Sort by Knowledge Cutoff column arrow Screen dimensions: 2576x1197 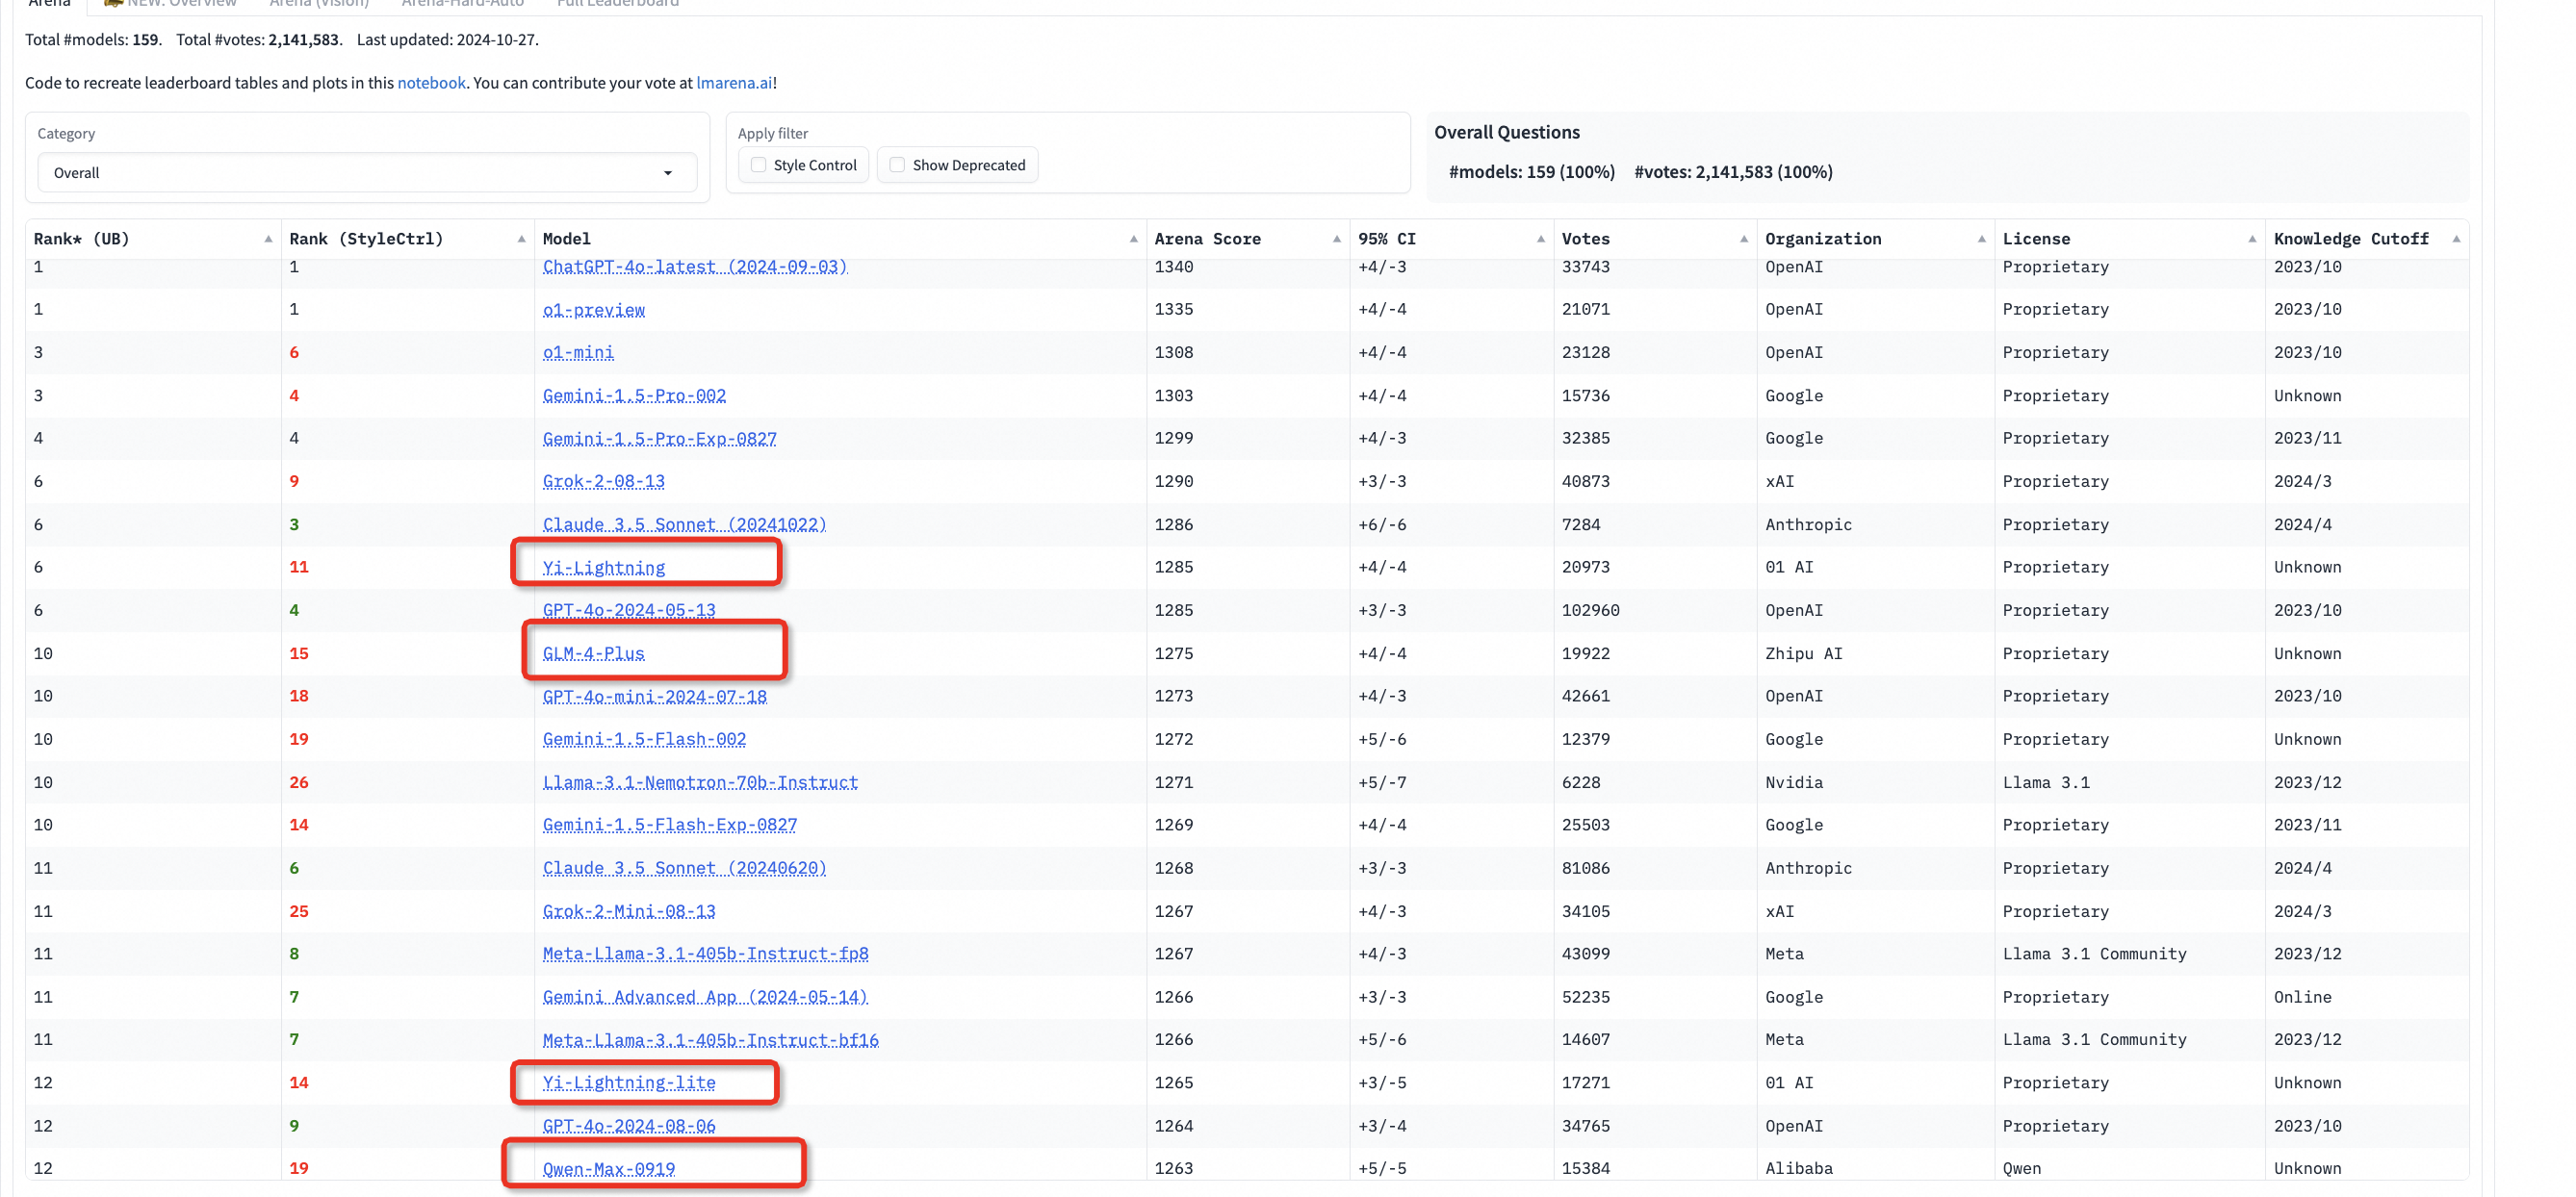2456,239
